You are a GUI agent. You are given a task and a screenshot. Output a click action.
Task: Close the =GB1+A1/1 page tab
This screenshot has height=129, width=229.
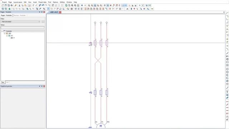(x=60, y=12)
